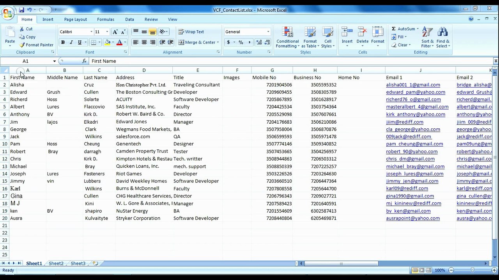Click the Paste button

coord(10,37)
